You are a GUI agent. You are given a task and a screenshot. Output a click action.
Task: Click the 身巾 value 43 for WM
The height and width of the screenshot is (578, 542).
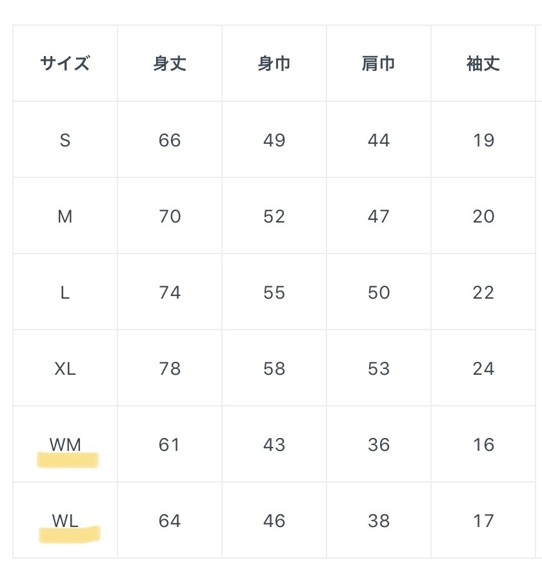pos(274,444)
